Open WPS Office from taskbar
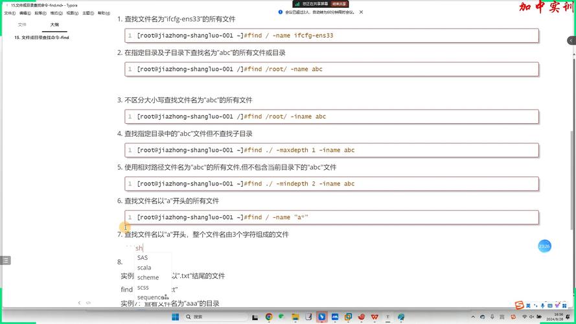Screen dimensions: 576x324 [x=374, y=317]
